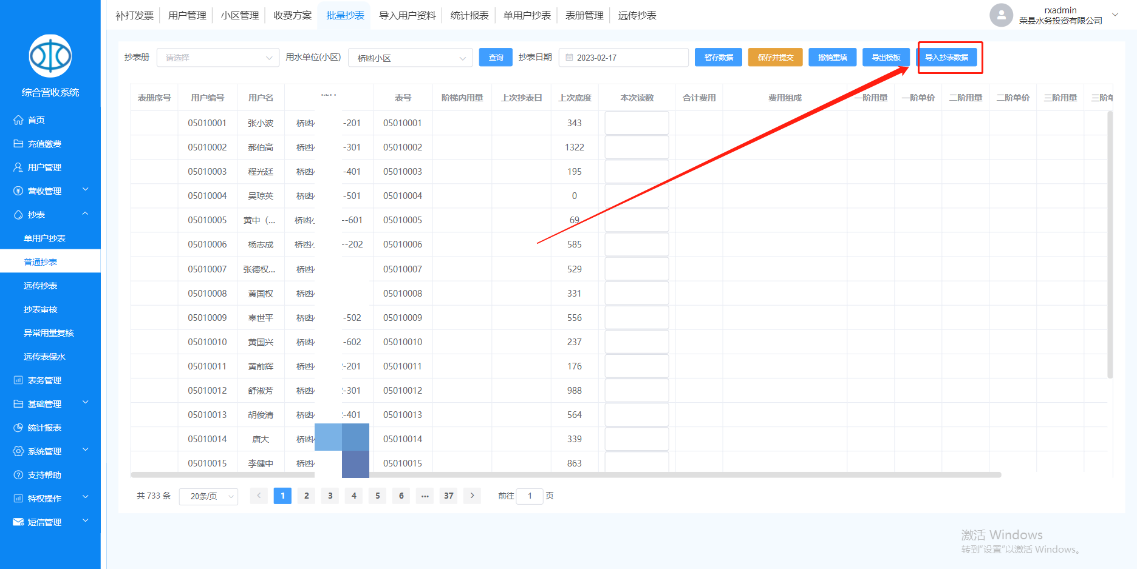
Task: Click the water drop icon beside 抄表
Action: coord(18,215)
